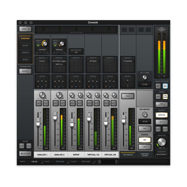The height and width of the screenshot is (187, 187).
Task: Click the Virtual 1/2 left pan knob
Action: [x=89, y=95]
